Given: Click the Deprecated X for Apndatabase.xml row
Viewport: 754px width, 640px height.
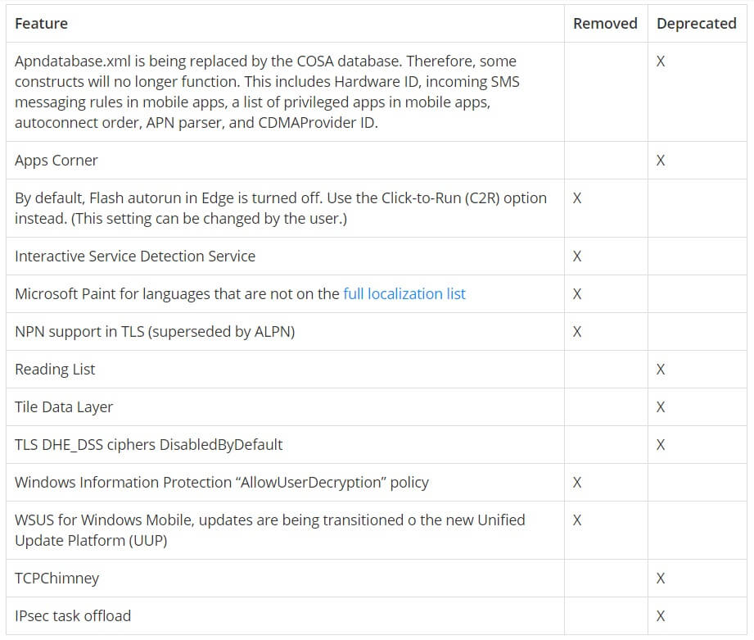Looking at the screenshot, I should click(661, 61).
